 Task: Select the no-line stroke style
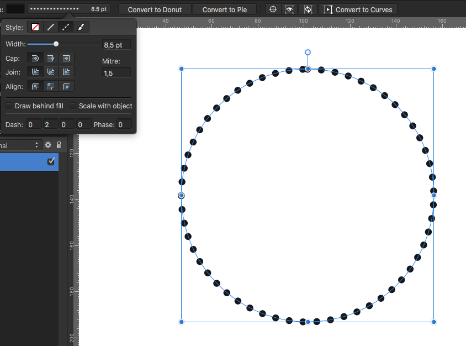tap(35, 27)
